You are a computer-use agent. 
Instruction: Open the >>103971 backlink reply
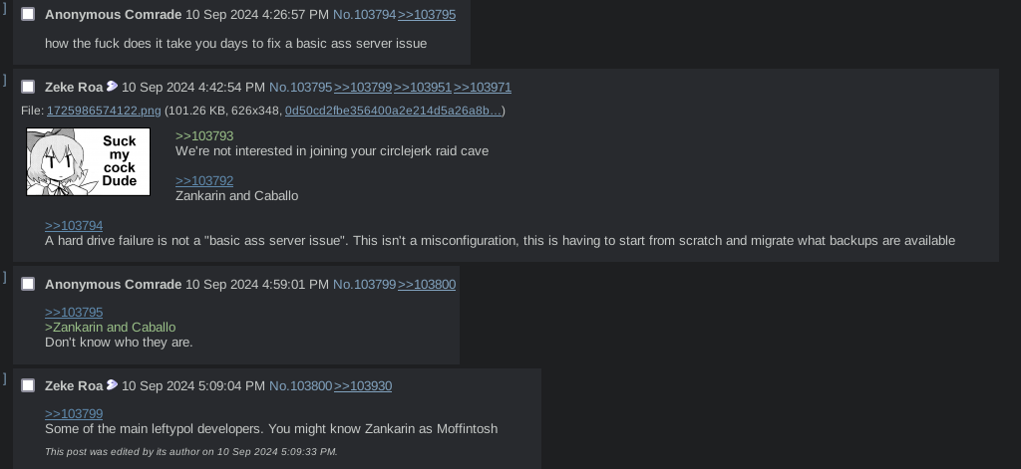tap(483, 88)
